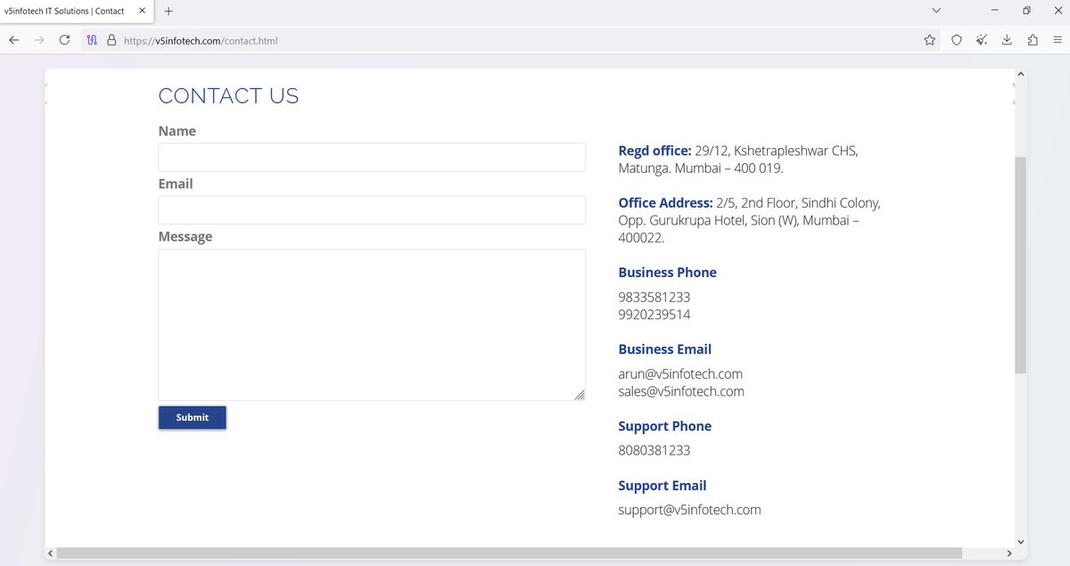Viewport: 1070px width, 566px height.
Task: List all tabs dropdown arrow
Action: (x=936, y=11)
